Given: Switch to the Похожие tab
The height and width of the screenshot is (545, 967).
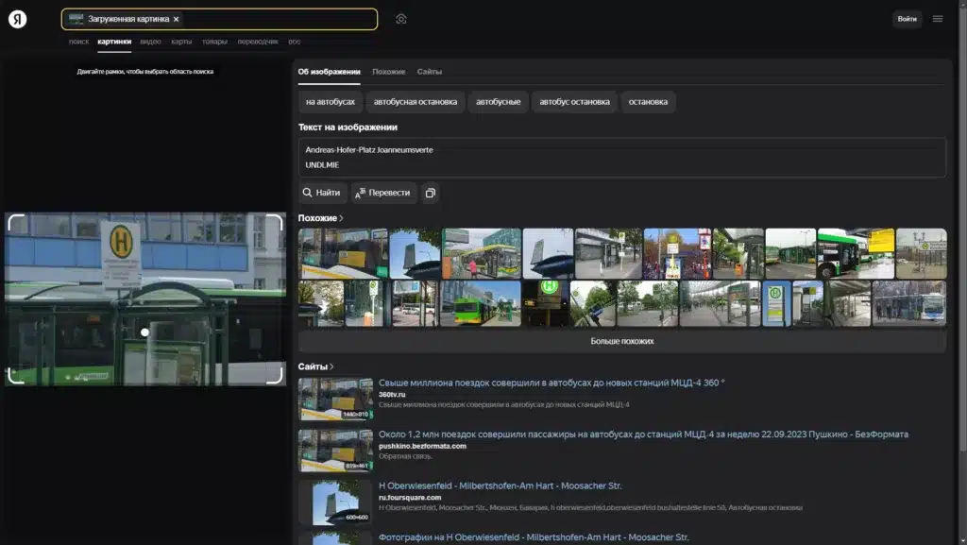Looking at the screenshot, I should pyautogui.click(x=388, y=72).
